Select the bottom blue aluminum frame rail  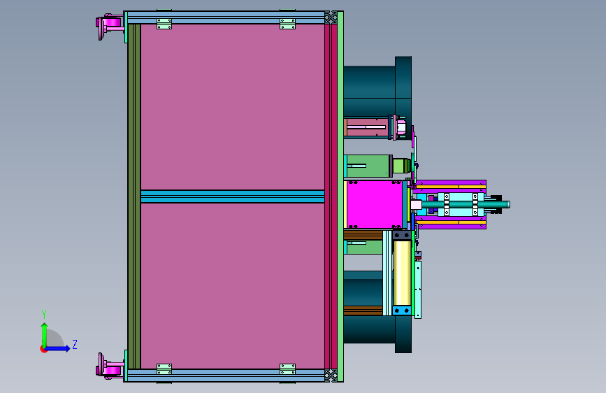coord(226,376)
